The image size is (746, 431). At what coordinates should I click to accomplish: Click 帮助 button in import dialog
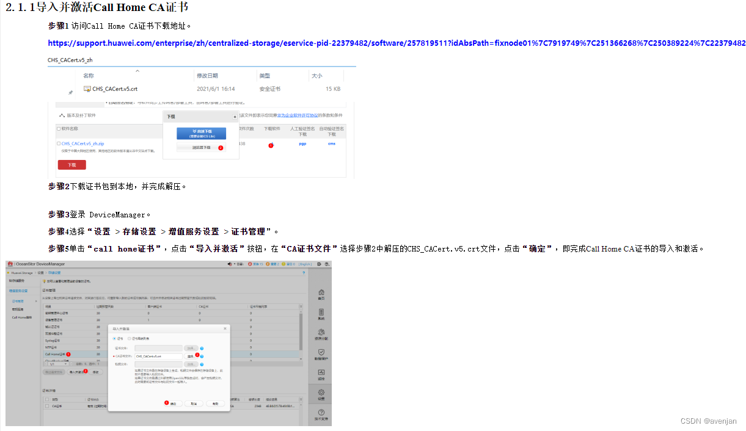coord(215,404)
